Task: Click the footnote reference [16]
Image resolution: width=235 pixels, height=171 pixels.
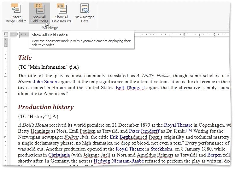Action: pos(189,130)
